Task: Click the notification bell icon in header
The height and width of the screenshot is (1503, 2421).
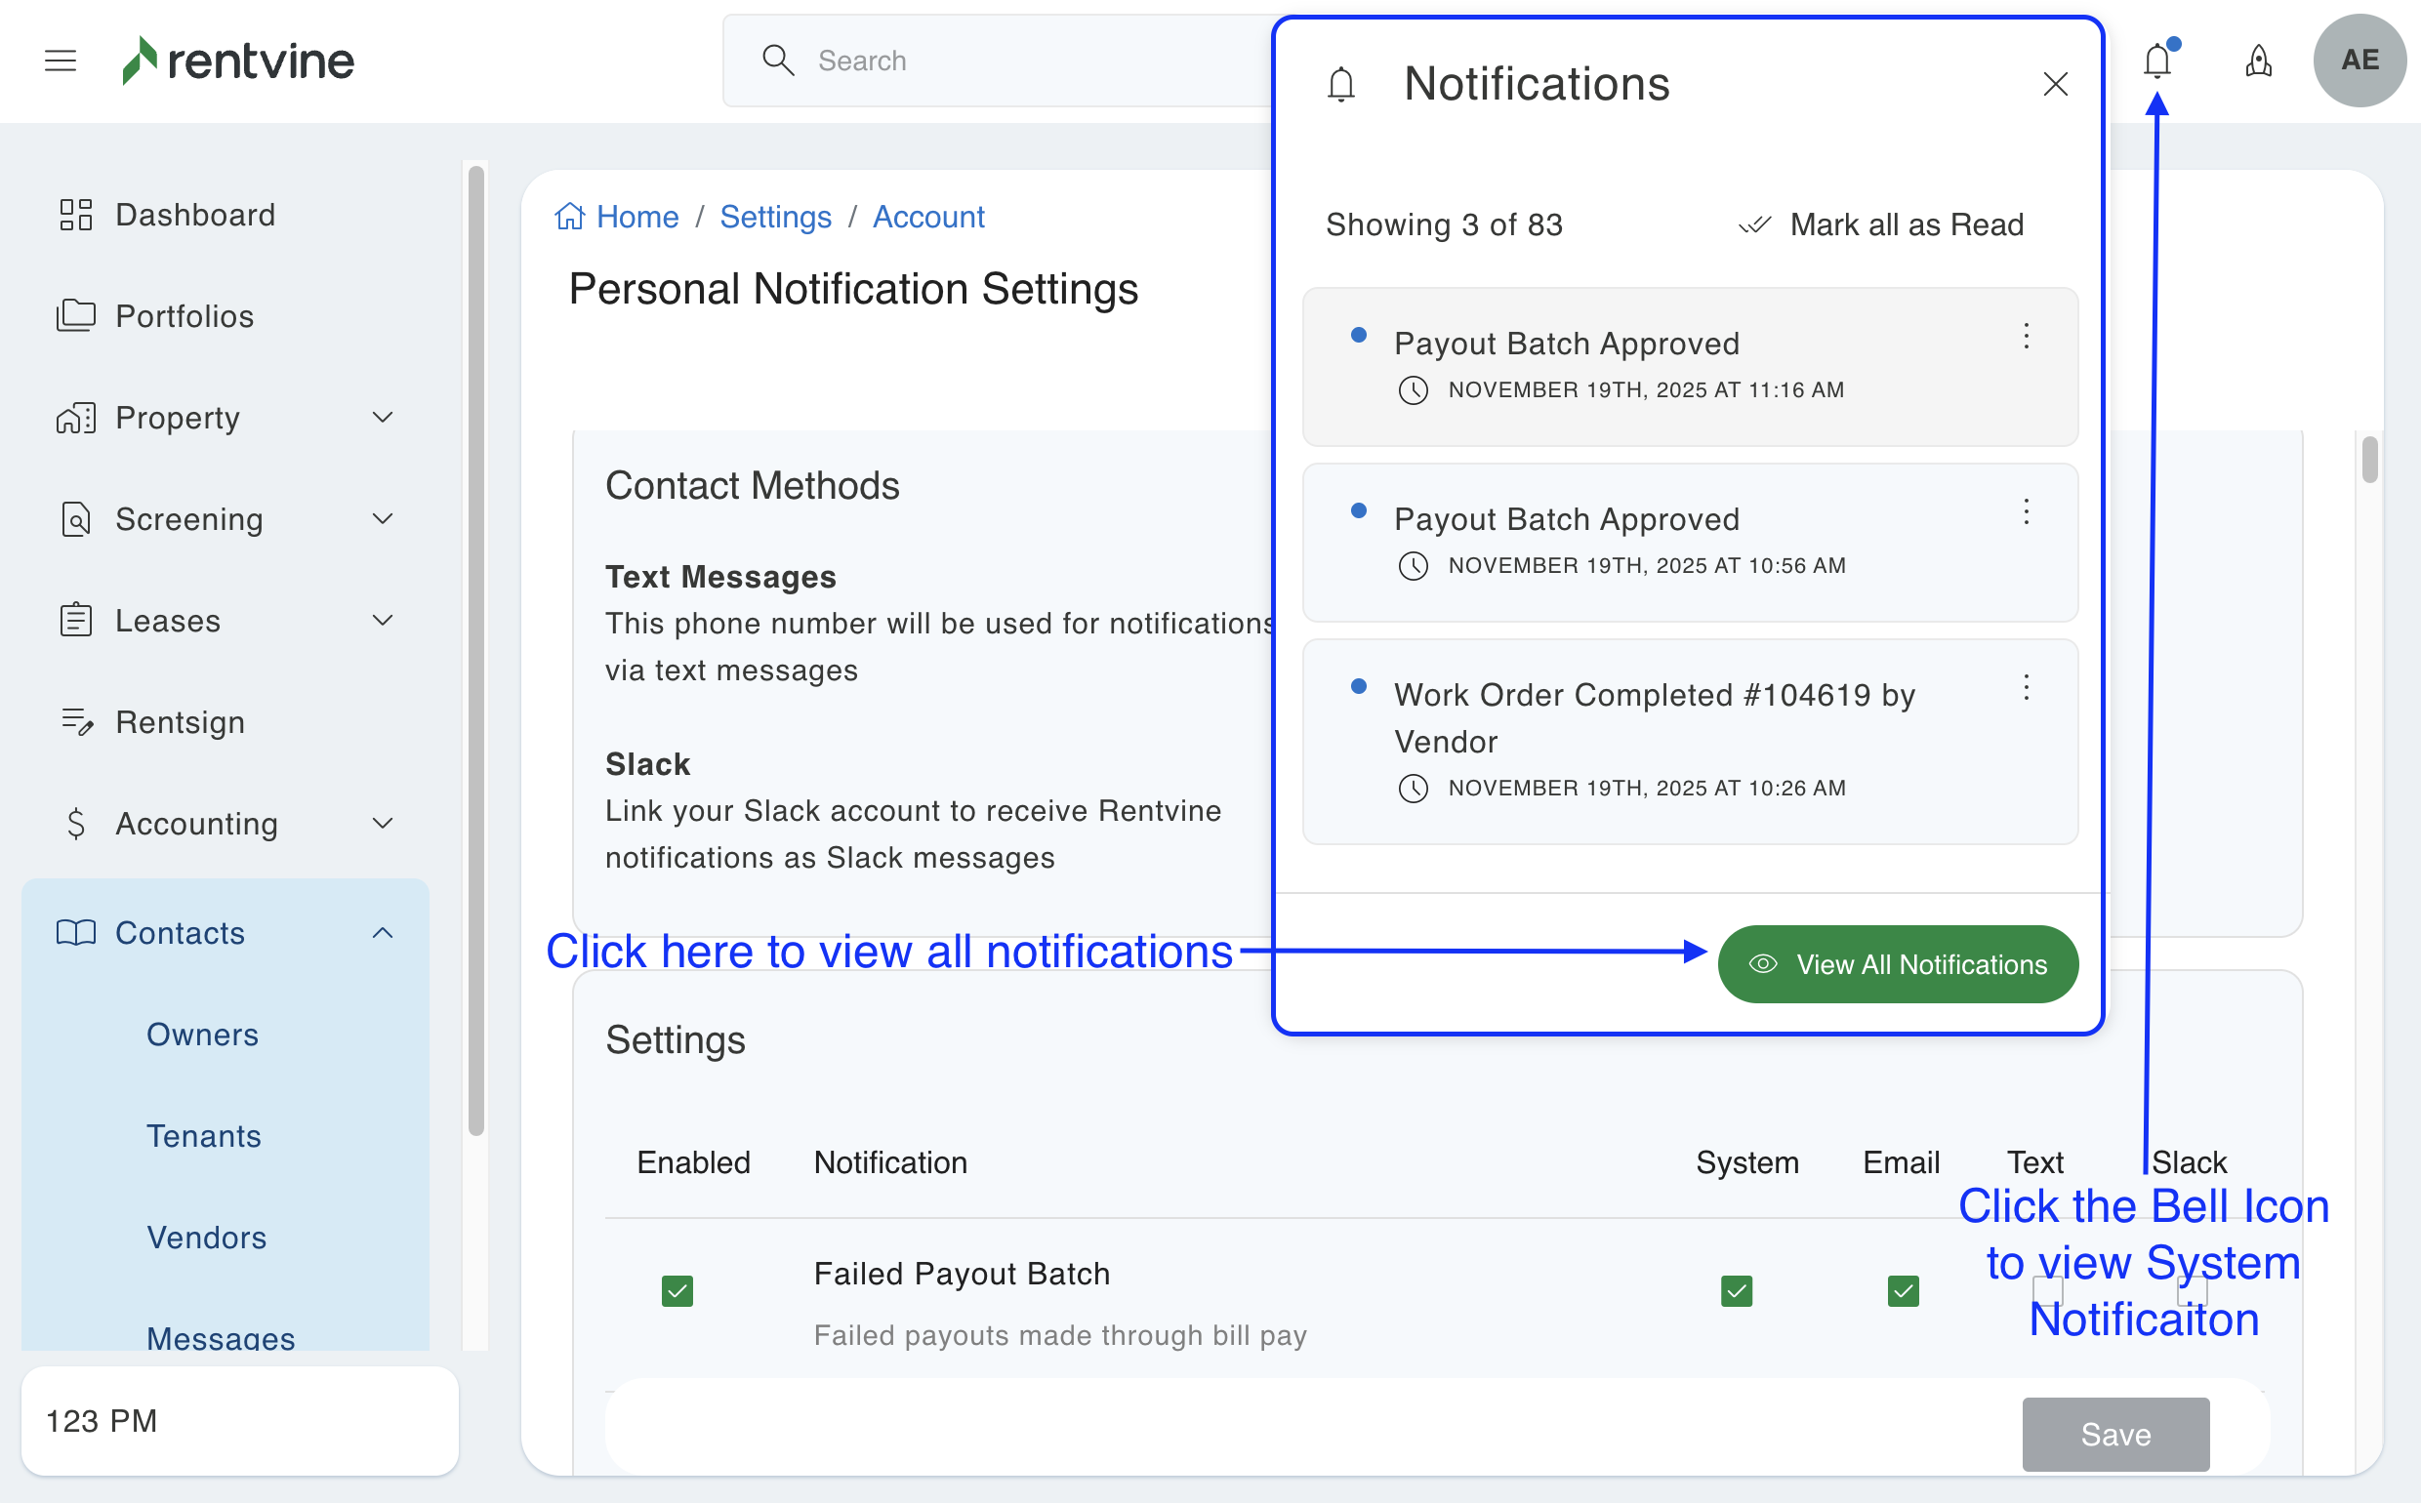Action: point(2156,61)
